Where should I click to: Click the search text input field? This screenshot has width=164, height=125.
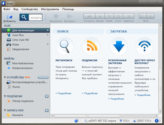pyautogui.click(x=35, y=18)
